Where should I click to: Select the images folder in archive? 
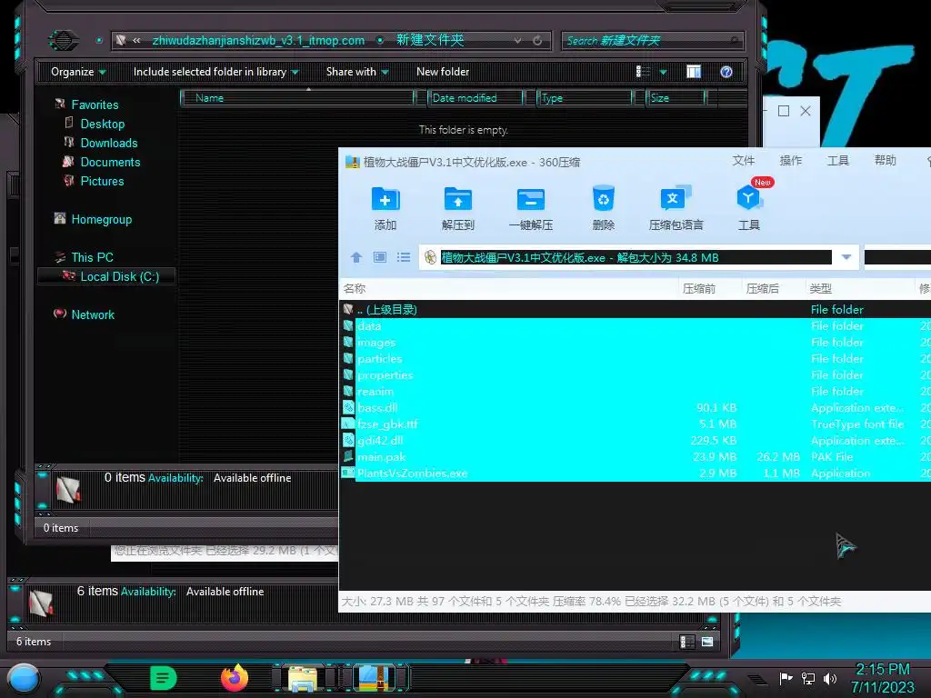point(635,343)
